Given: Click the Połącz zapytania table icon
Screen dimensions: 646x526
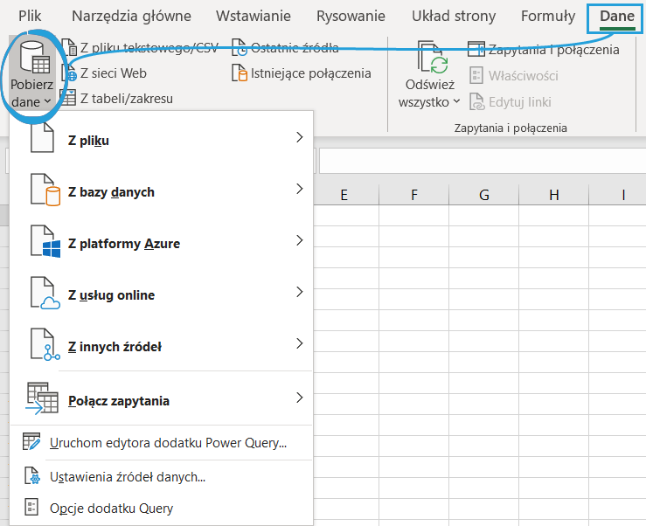Looking at the screenshot, I should (x=42, y=398).
